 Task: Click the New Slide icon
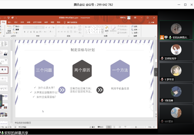pos(9,27)
